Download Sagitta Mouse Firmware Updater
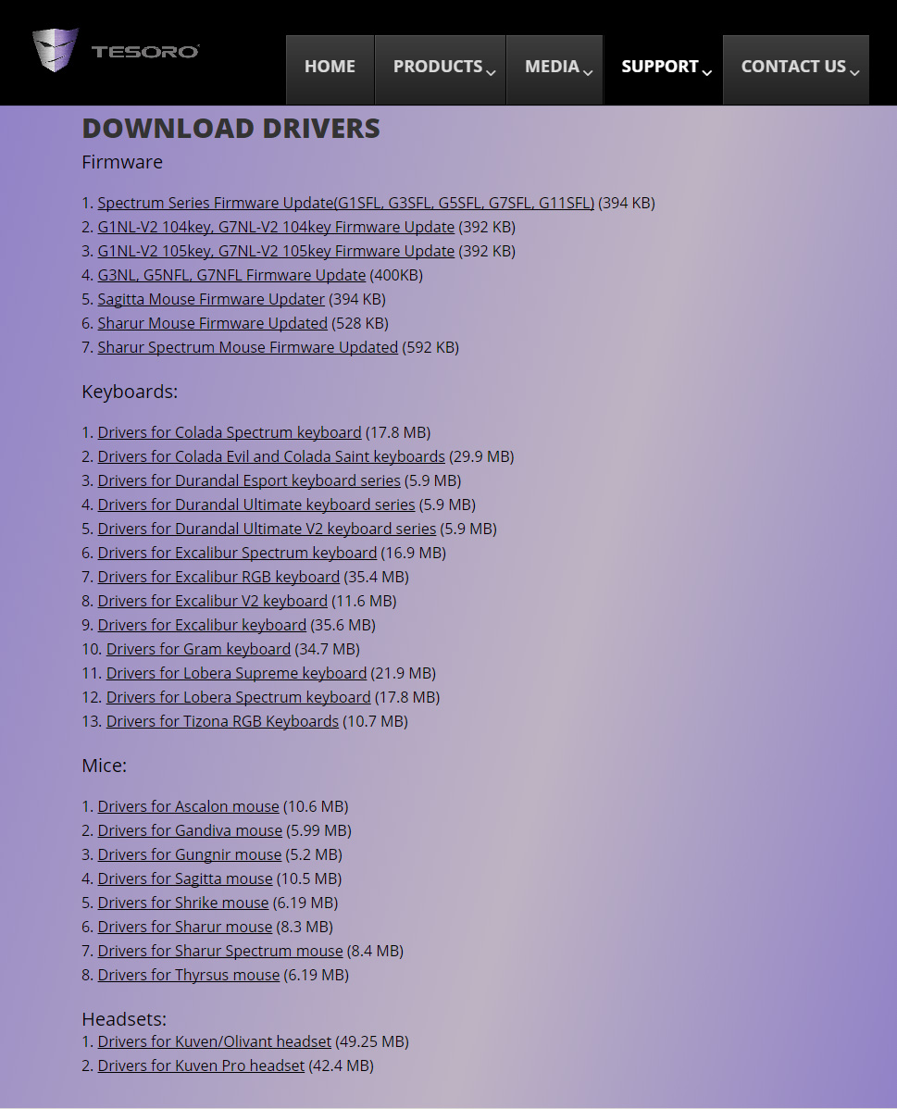 211,299
